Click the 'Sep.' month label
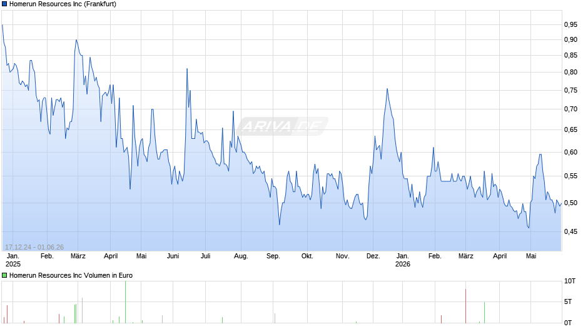This screenshot has width=588, height=329. 273,256
